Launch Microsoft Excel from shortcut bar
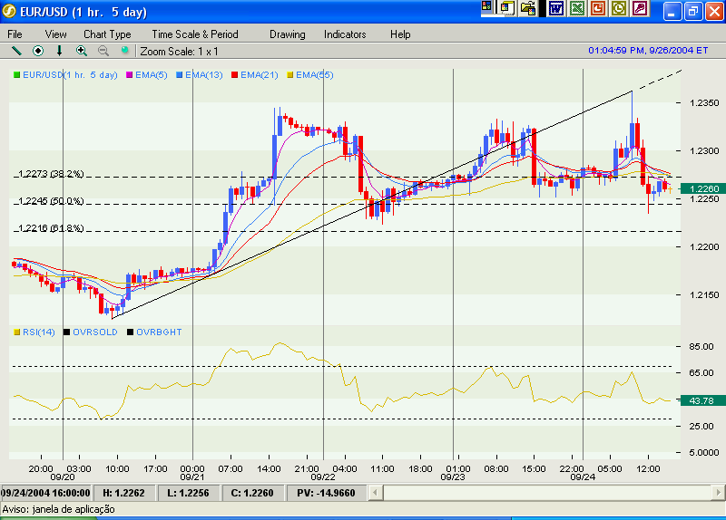This screenshot has width=726, height=520. click(577, 8)
